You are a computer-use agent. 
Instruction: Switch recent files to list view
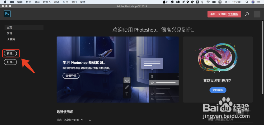[249, 112]
